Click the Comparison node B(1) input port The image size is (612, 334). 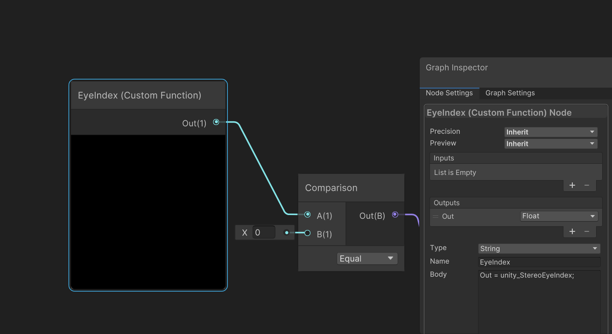(x=307, y=233)
